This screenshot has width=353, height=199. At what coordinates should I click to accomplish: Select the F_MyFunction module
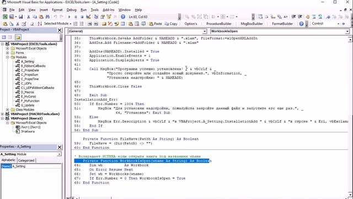point(30,101)
